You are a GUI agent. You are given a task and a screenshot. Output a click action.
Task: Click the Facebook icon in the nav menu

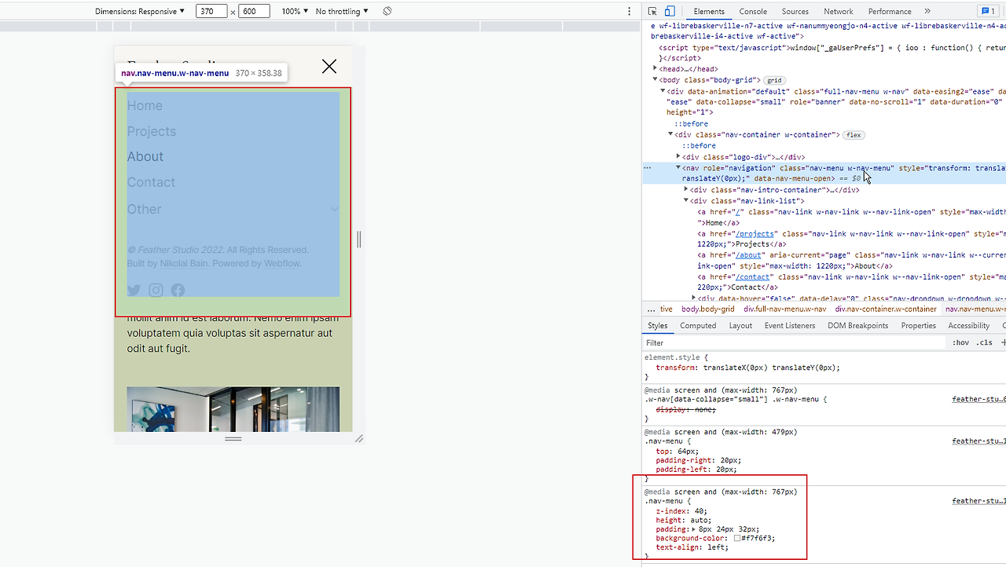click(x=178, y=291)
